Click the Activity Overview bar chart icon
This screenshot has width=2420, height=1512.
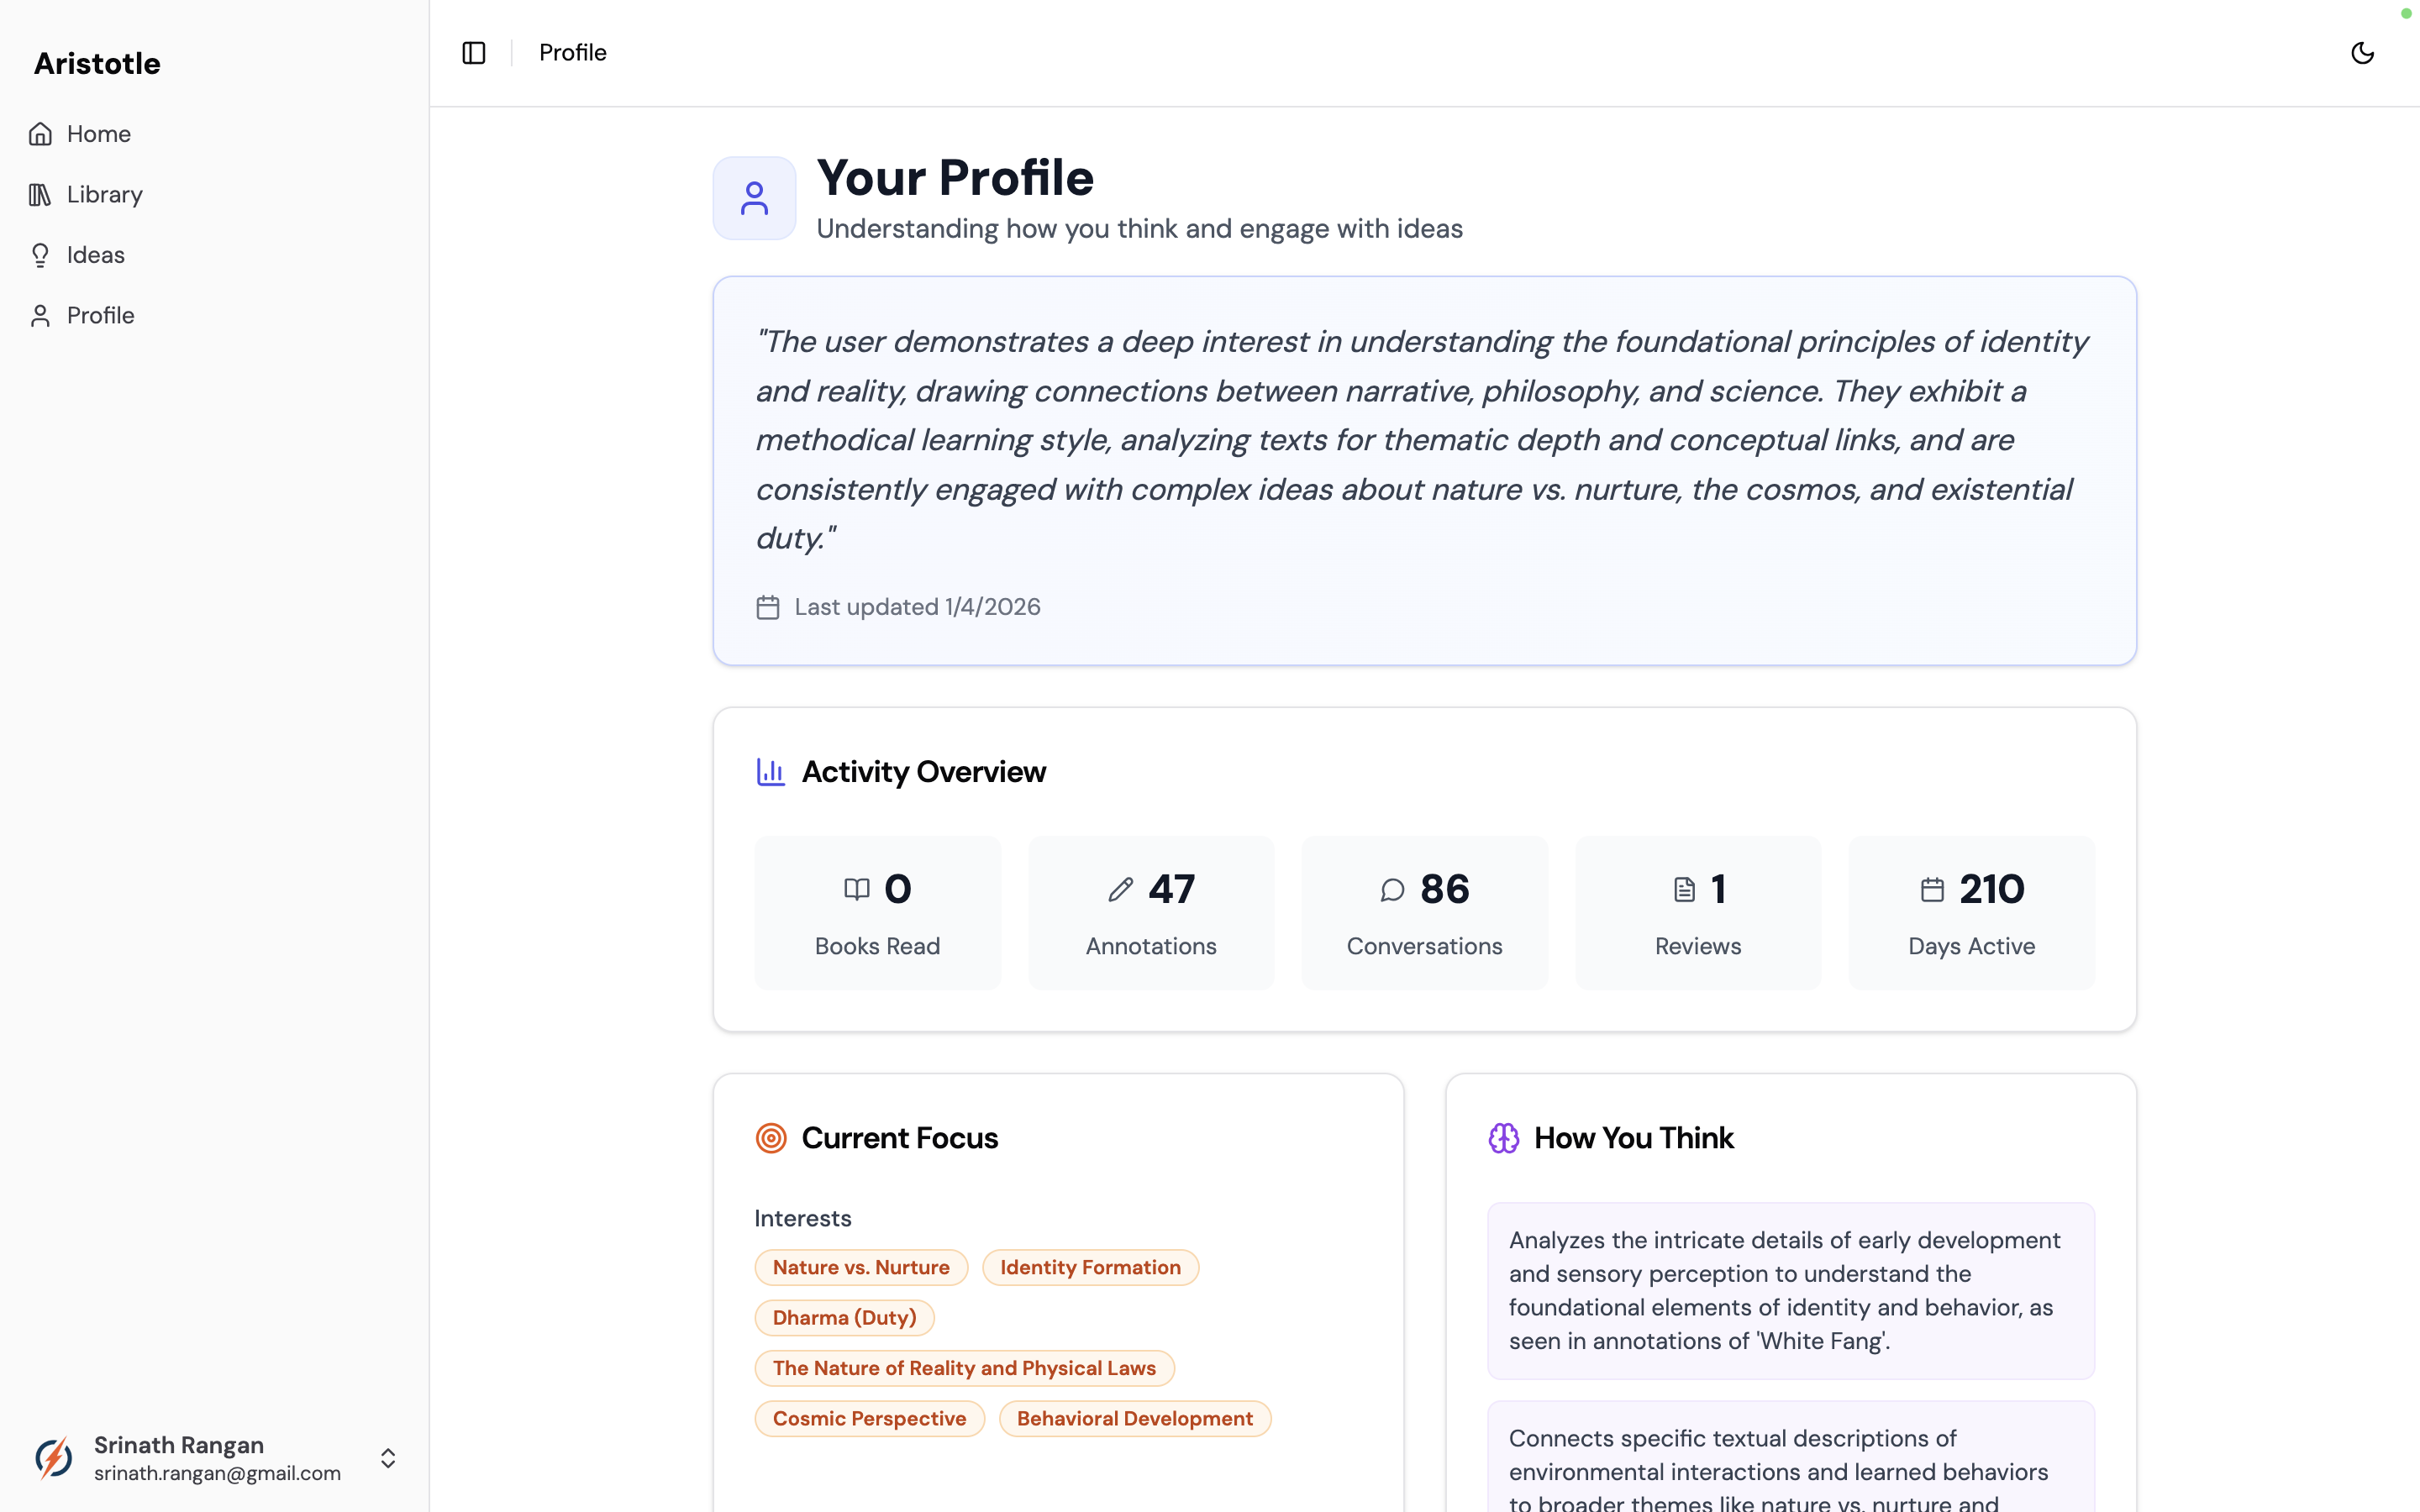coord(770,772)
